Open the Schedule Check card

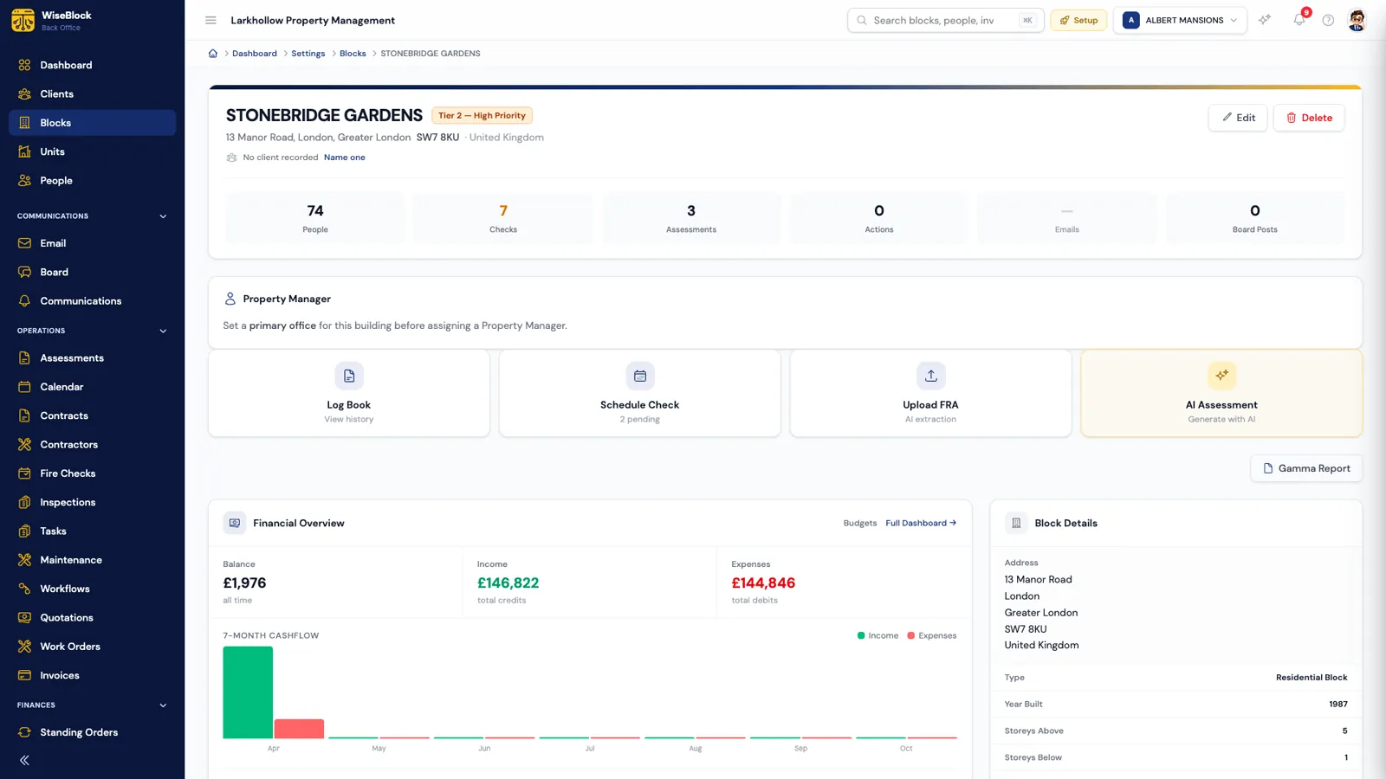(x=640, y=393)
